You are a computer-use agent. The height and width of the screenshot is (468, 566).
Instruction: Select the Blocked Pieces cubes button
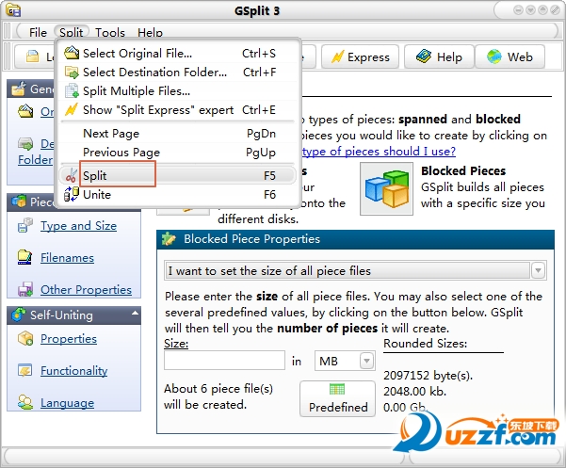[x=386, y=188]
